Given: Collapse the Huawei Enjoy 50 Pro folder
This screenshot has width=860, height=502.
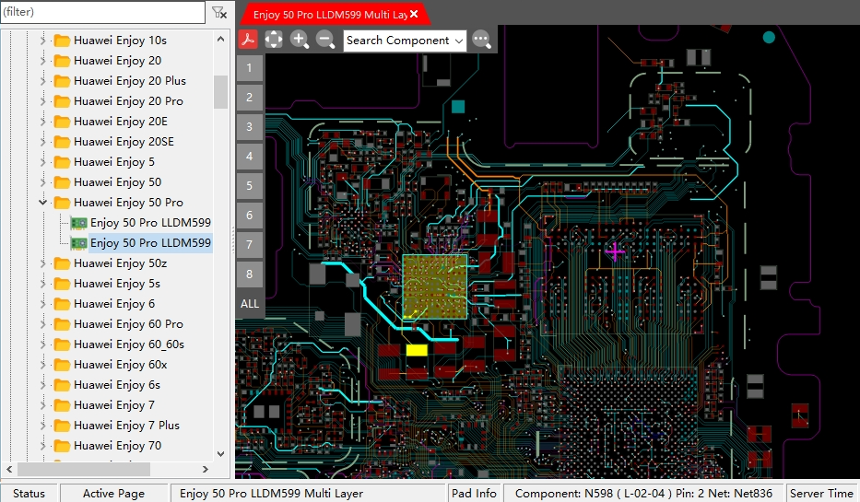Looking at the screenshot, I should [42, 203].
